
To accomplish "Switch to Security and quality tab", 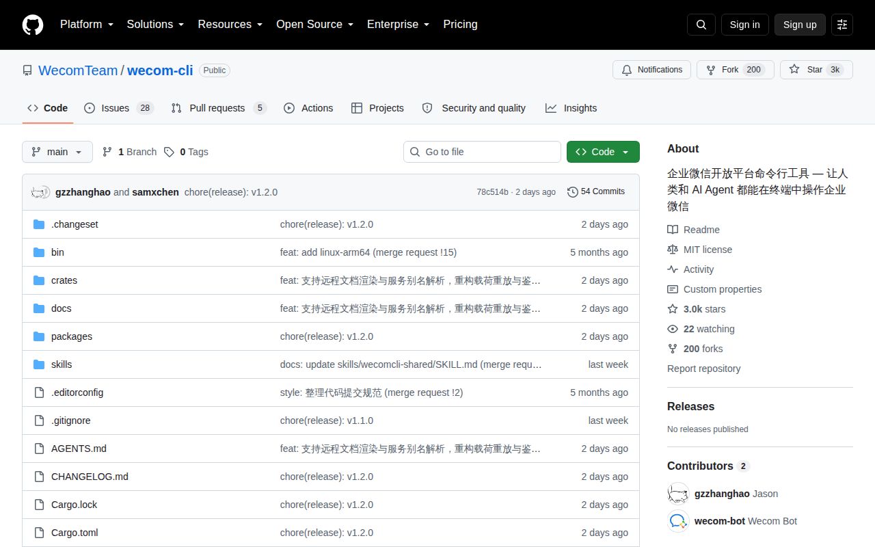I will pos(474,108).
